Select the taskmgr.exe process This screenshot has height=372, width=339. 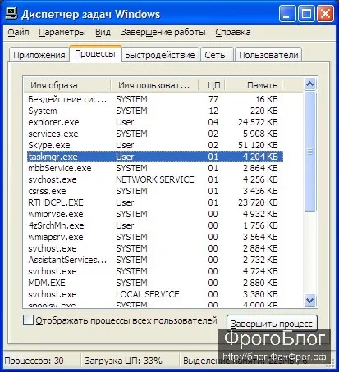(x=155, y=157)
